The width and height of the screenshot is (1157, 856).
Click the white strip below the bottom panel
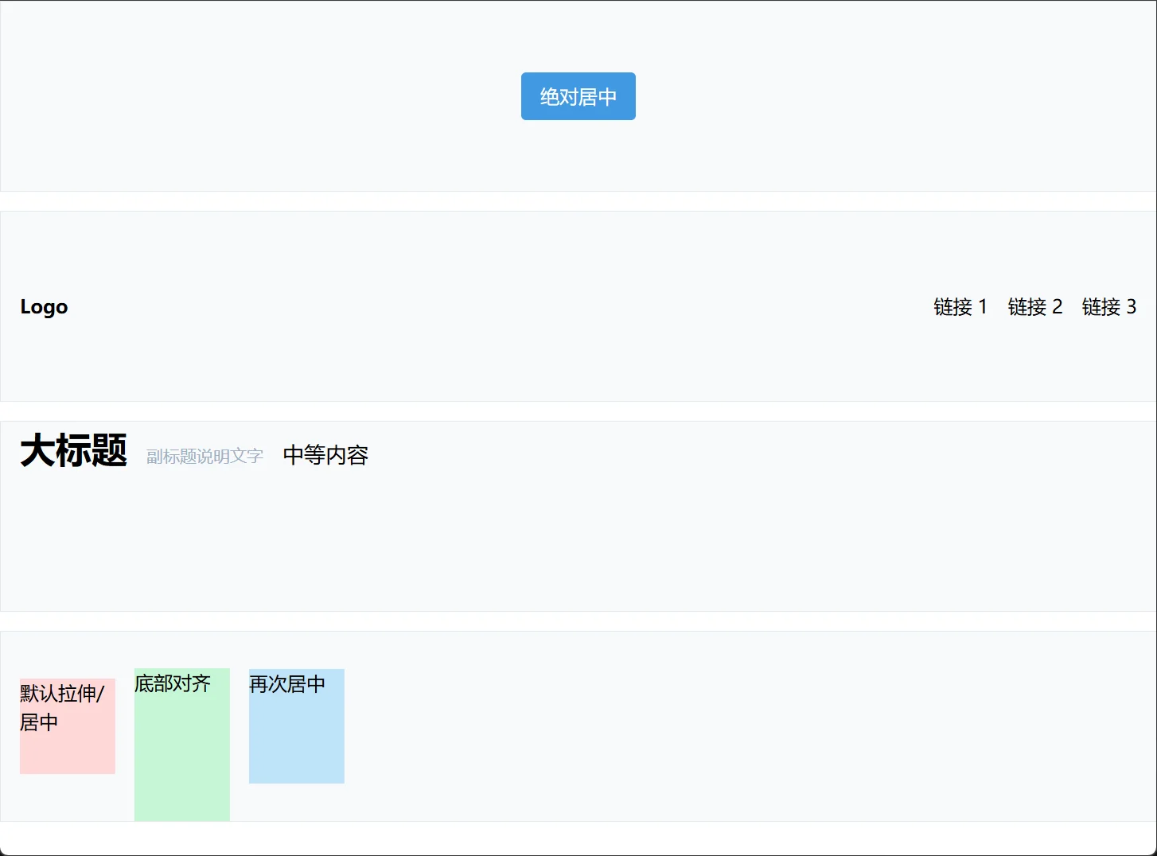point(578,837)
